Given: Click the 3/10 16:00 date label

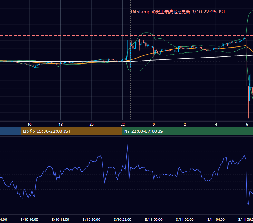Looking at the screenshot, I should coord(29,219).
